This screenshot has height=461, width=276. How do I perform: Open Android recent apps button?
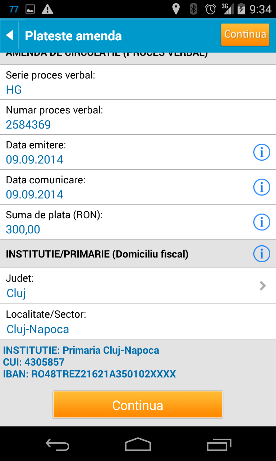(220, 444)
